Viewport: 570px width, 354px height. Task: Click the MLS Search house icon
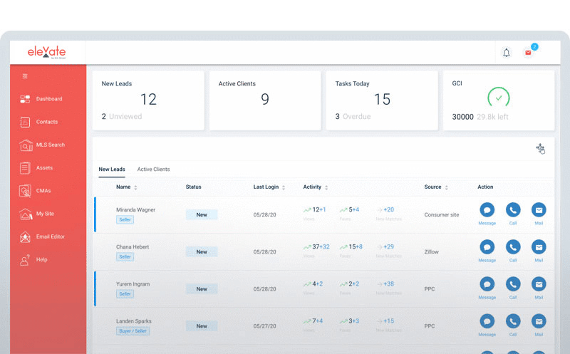point(26,145)
